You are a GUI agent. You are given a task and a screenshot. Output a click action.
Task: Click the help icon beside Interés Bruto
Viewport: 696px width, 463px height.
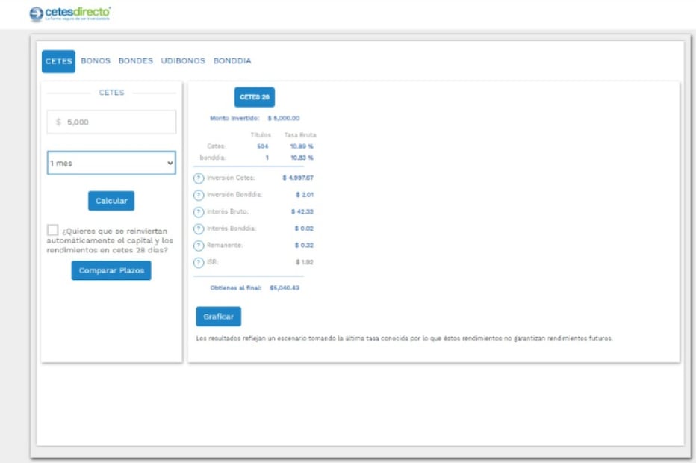[199, 212]
